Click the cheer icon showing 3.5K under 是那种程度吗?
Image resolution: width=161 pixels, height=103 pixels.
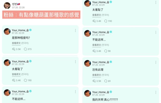14,49
